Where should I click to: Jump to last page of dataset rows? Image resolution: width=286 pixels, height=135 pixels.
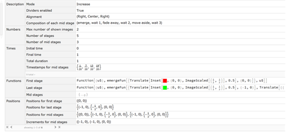(59, 127)
